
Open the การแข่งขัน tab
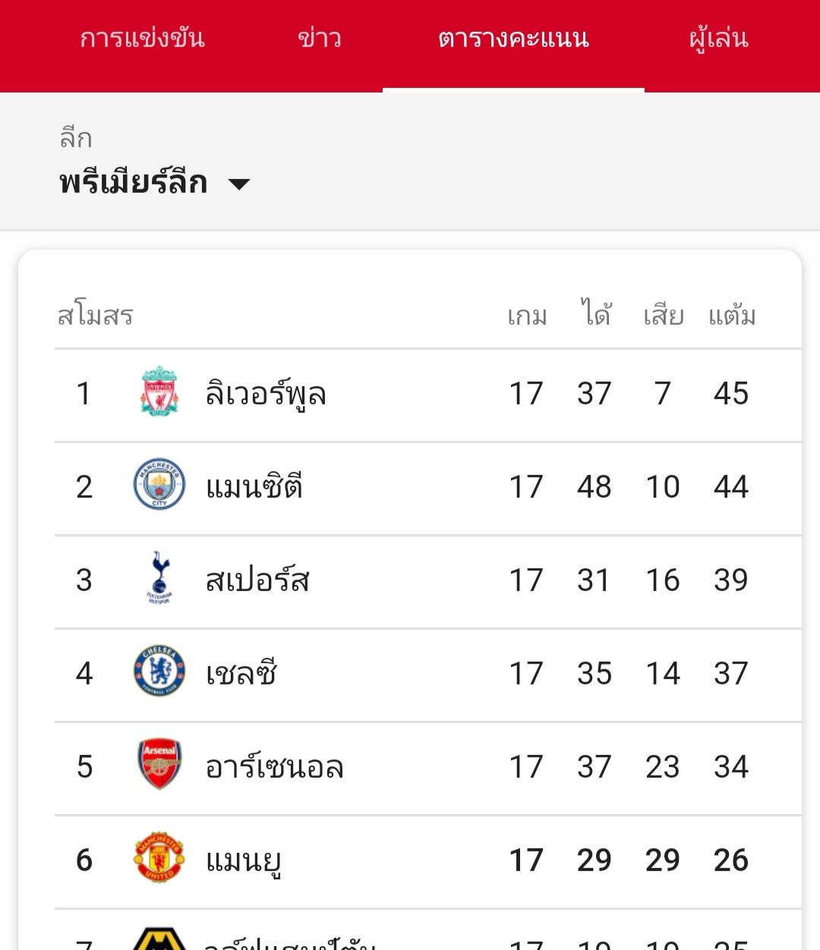(142, 38)
